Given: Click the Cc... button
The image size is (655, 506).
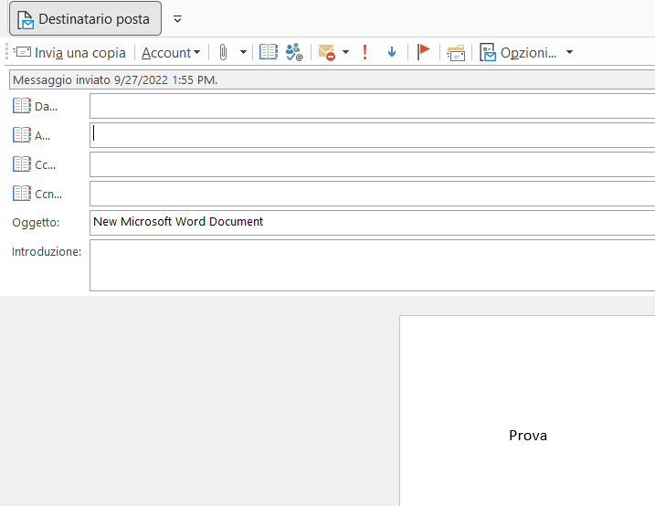Looking at the screenshot, I should (34, 164).
